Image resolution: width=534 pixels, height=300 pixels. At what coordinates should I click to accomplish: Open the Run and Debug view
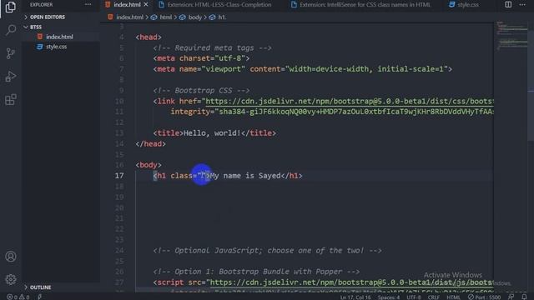pos(11,77)
